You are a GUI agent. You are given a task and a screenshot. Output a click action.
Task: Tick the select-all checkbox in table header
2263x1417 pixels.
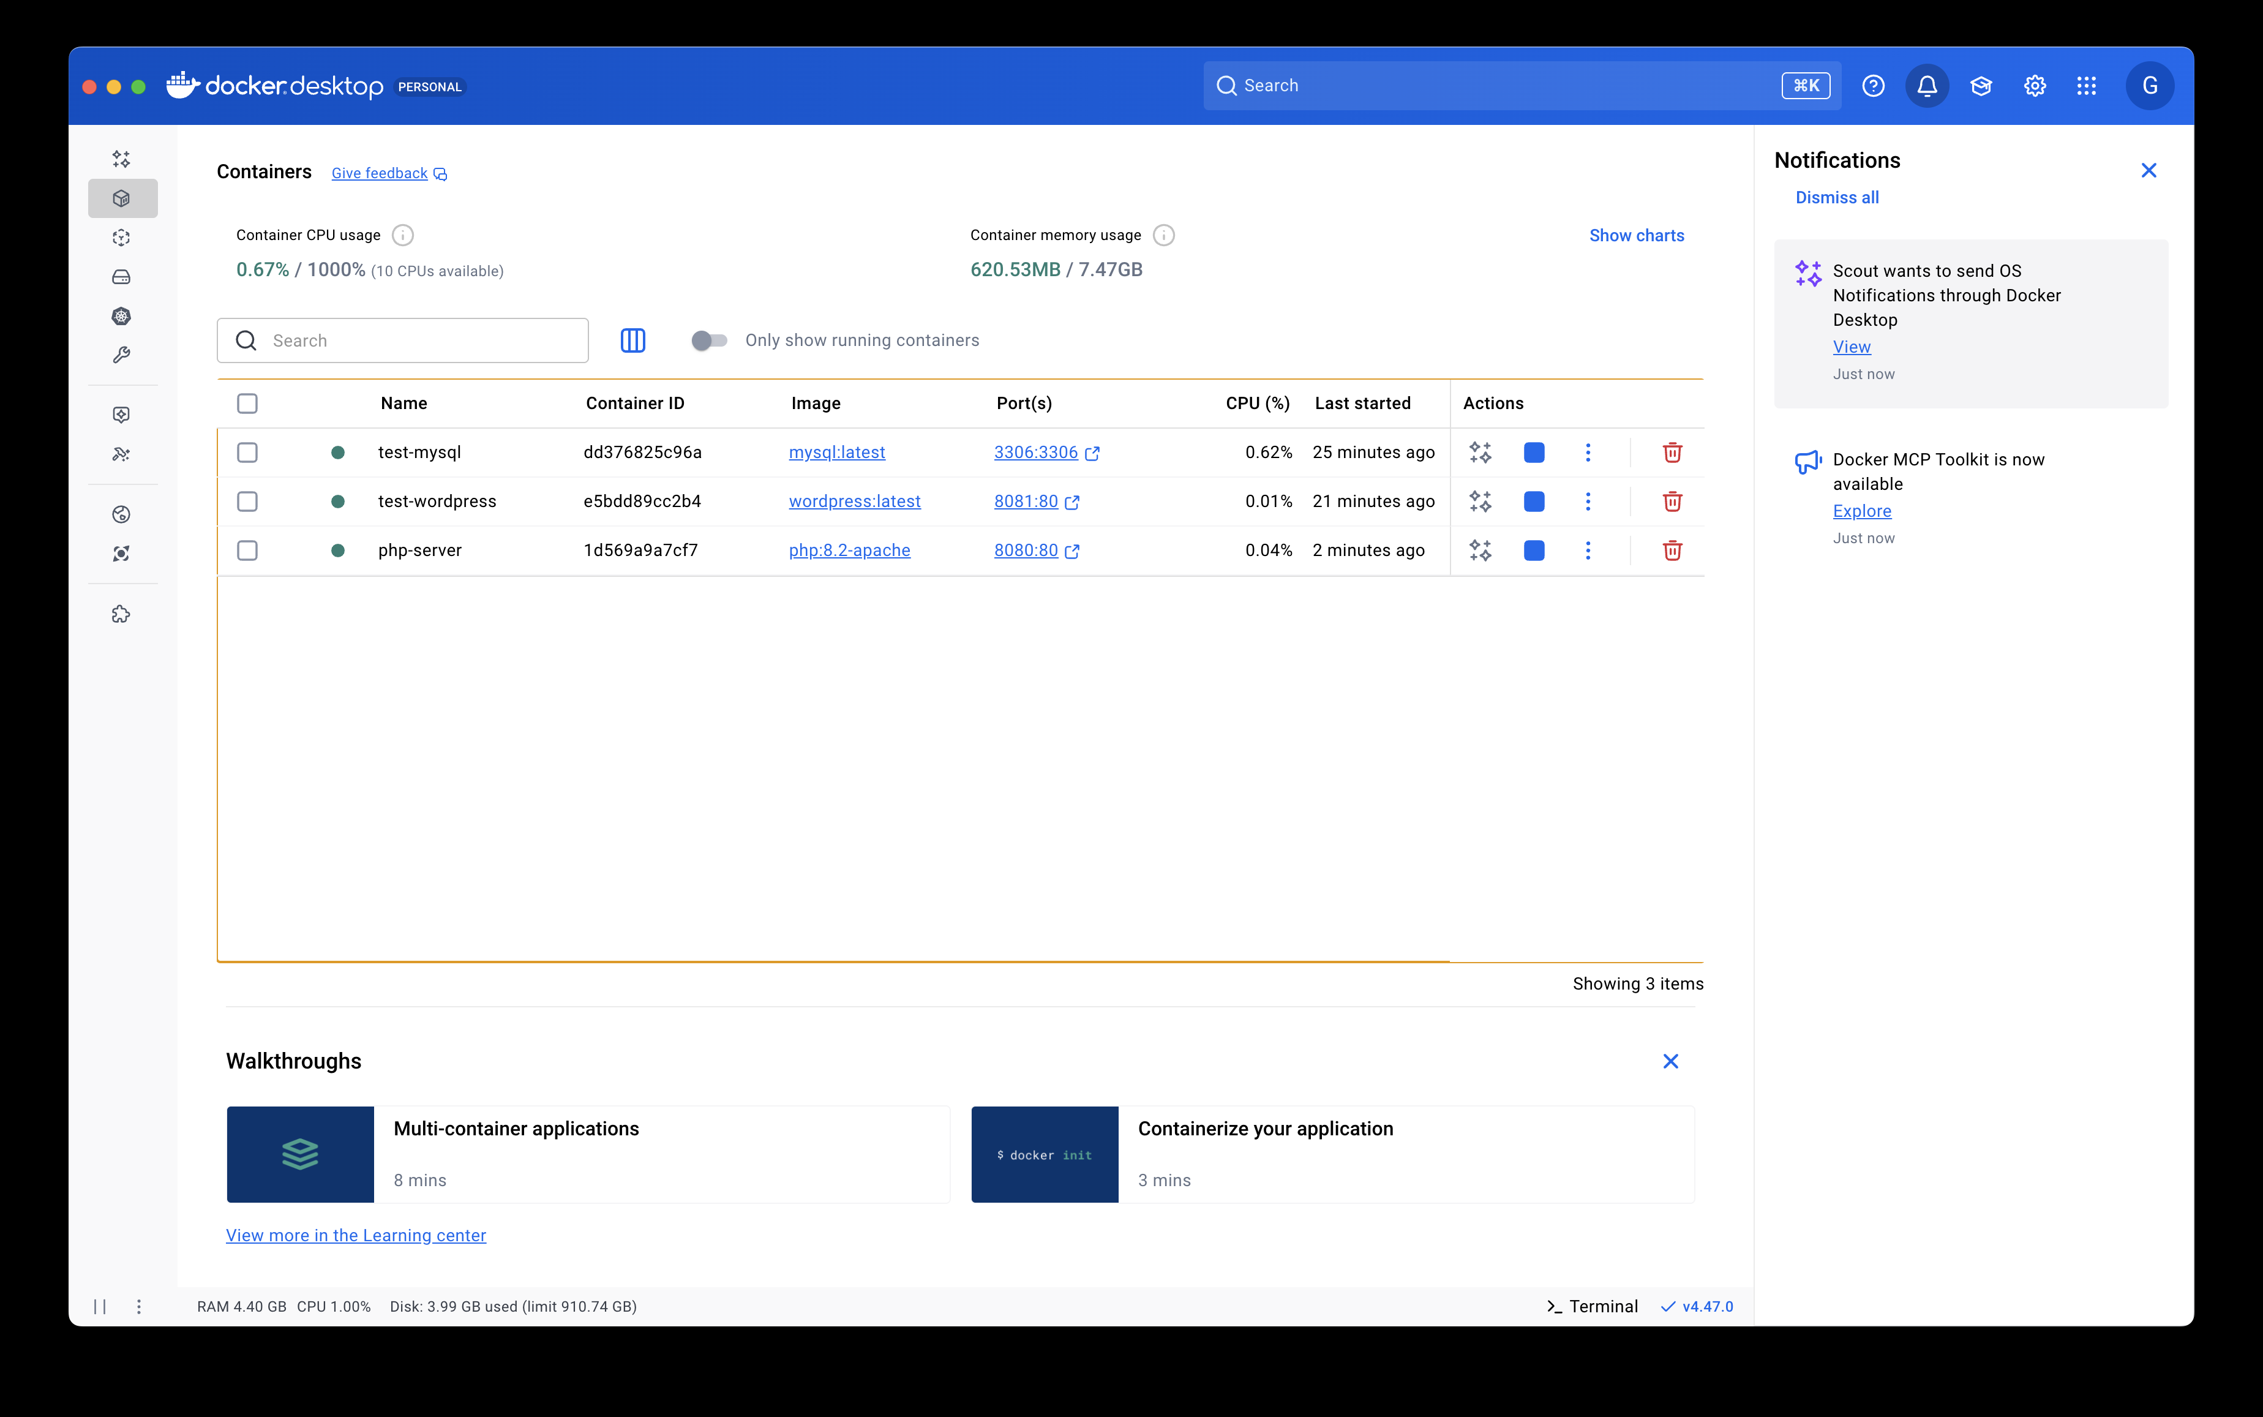[x=247, y=404]
